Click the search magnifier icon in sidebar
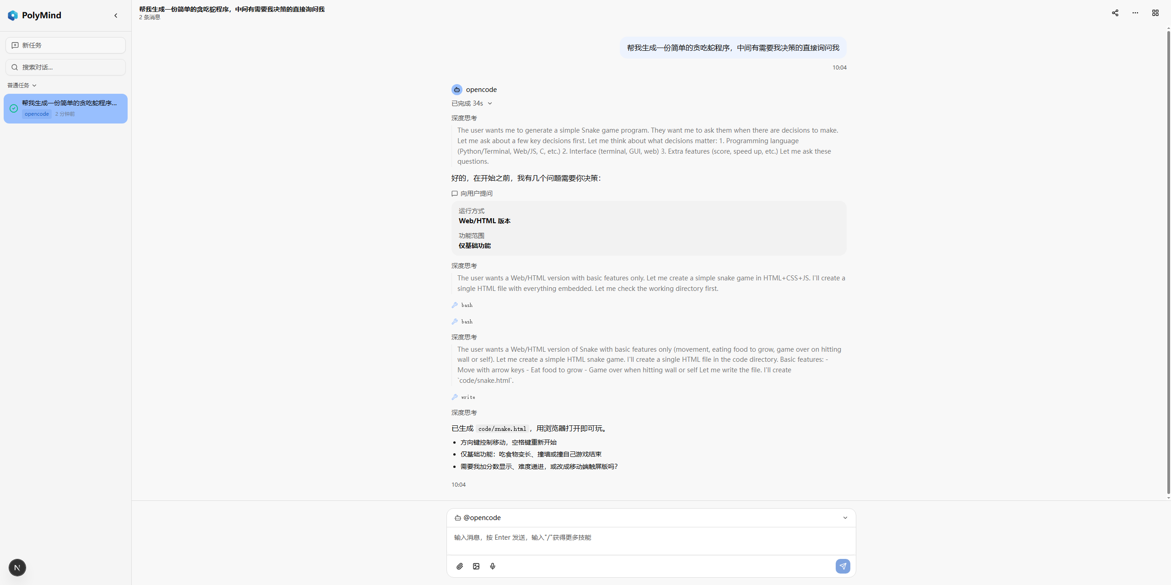Viewport: 1171px width, 585px height. [15, 67]
